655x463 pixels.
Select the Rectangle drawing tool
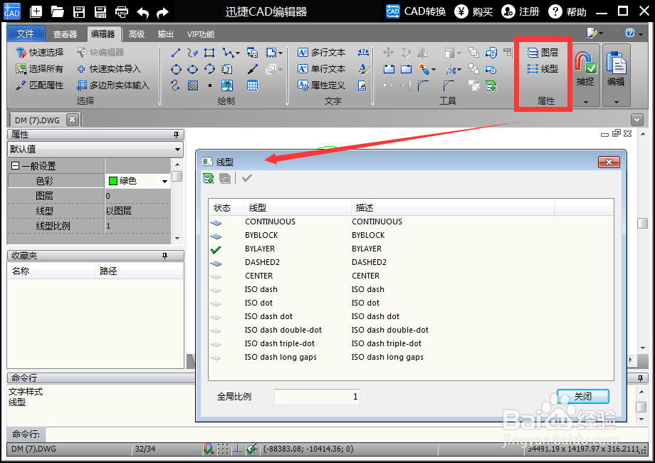point(209,53)
